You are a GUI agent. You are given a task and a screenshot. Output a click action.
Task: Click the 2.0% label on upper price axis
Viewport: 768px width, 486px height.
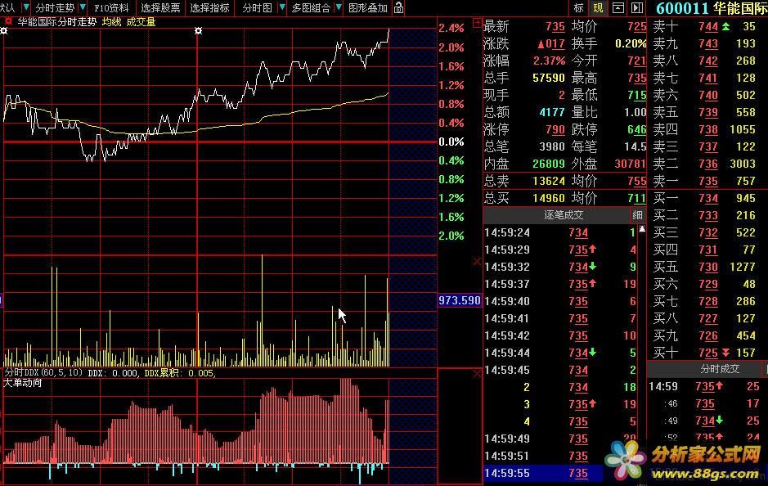tap(451, 47)
